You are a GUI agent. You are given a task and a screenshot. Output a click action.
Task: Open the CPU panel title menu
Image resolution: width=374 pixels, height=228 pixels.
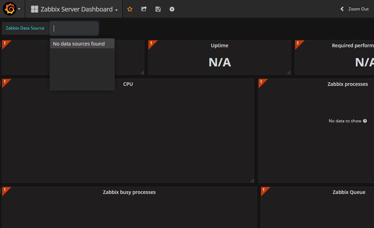click(x=128, y=84)
